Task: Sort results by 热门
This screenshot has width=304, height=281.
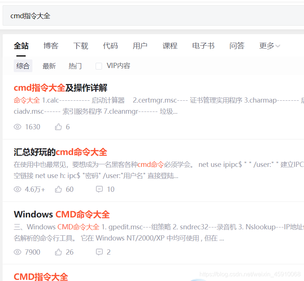Action: tap(75, 66)
